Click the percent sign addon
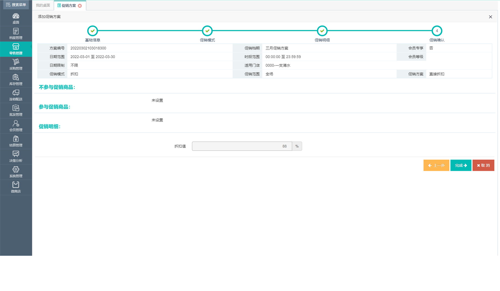Screen dimensions: 500x291 click(x=297, y=146)
